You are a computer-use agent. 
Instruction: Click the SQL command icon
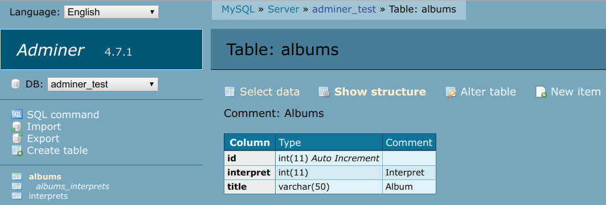coord(17,115)
